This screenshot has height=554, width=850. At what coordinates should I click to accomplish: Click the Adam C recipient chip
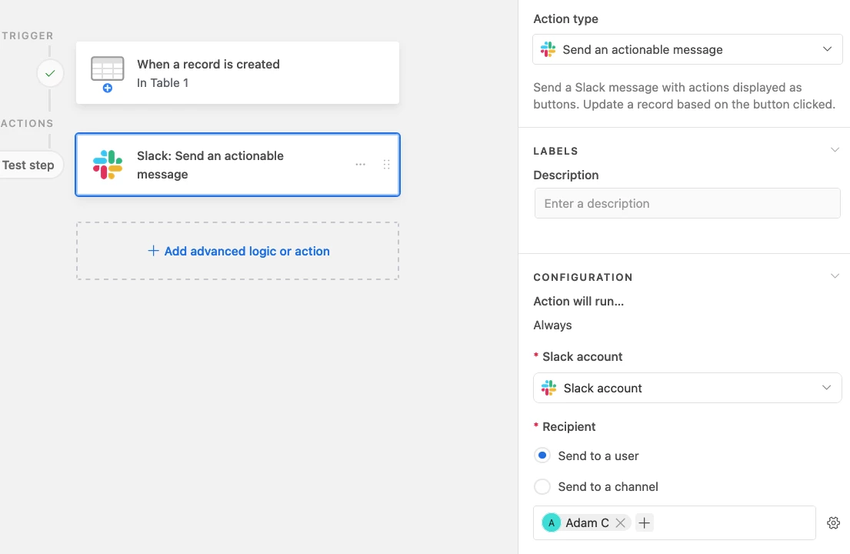coord(586,522)
